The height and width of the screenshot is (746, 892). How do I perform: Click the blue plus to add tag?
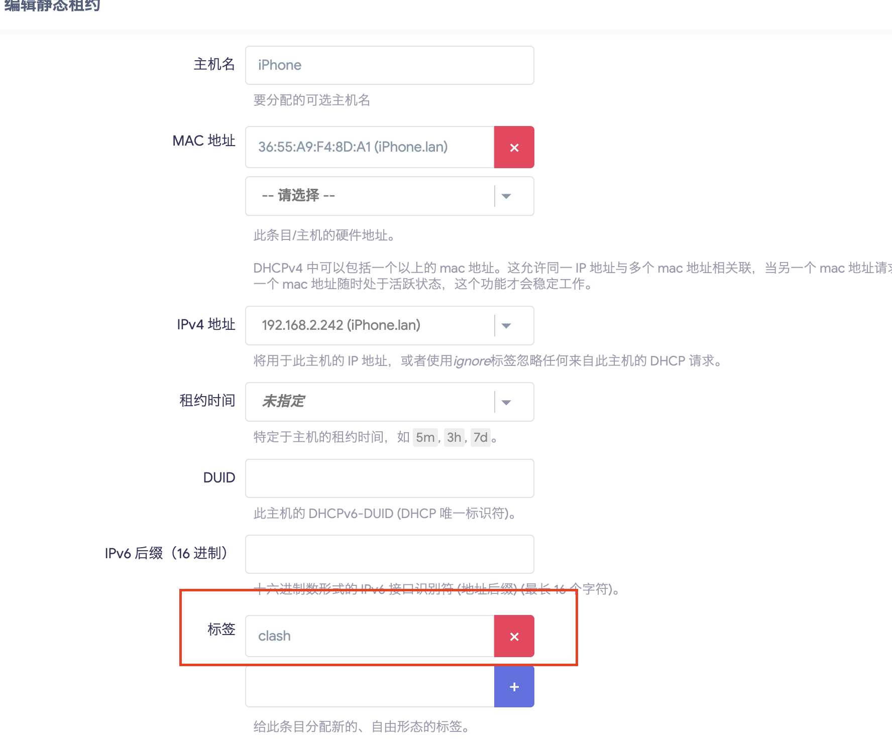pyautogui.click(x=514, y=687)
